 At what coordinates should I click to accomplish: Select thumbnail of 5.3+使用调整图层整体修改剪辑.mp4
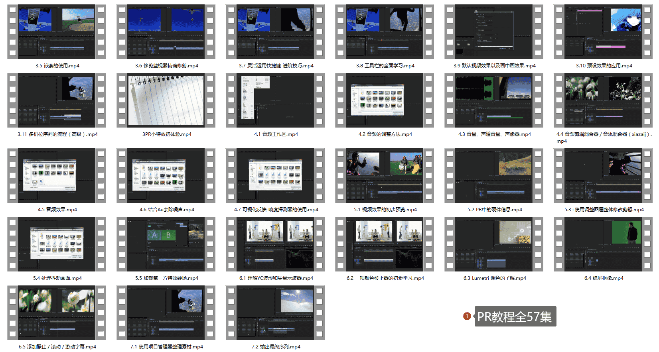click(603, 176)
